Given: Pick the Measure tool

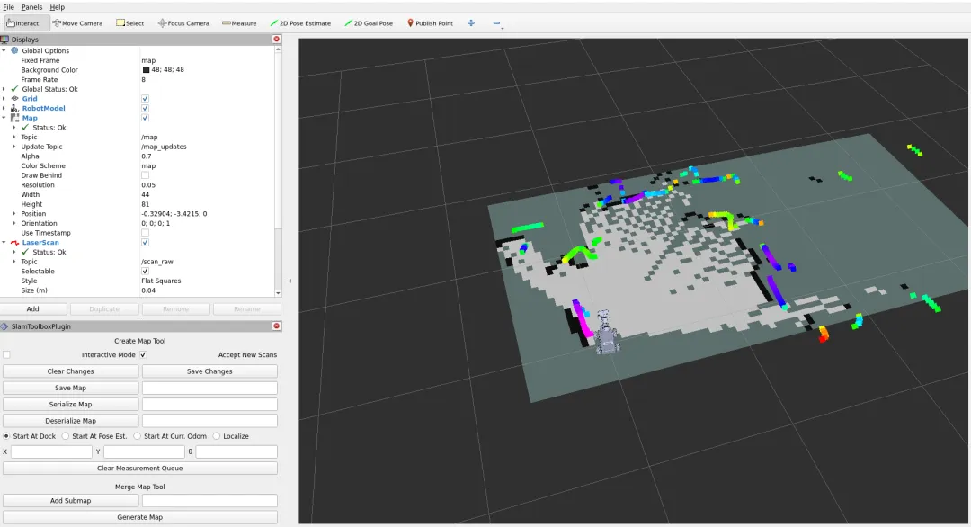Looking at the screenshot, I should [x=239, y=23].
